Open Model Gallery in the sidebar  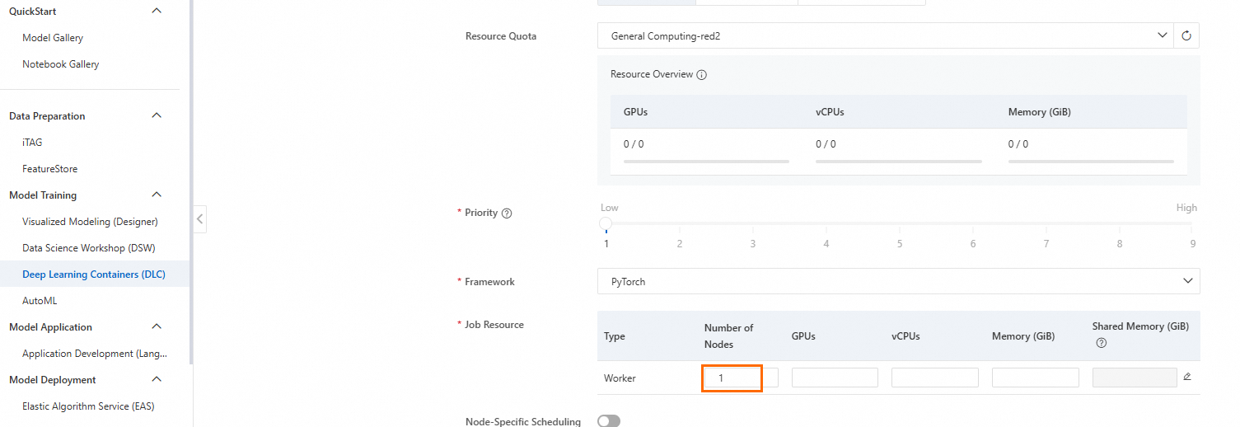(x=53, y=38)
